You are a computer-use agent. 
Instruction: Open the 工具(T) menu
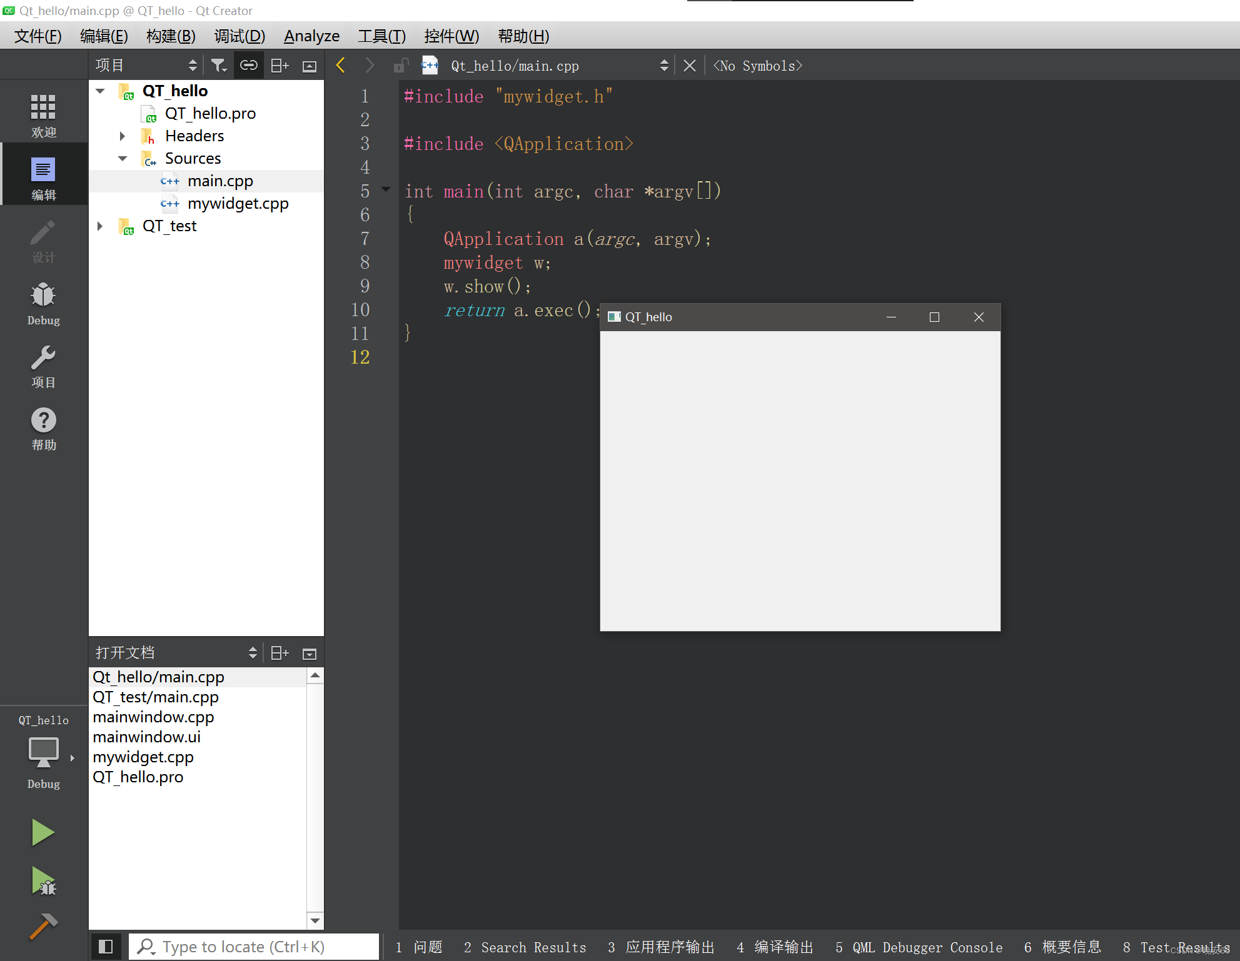click(382, 36)
